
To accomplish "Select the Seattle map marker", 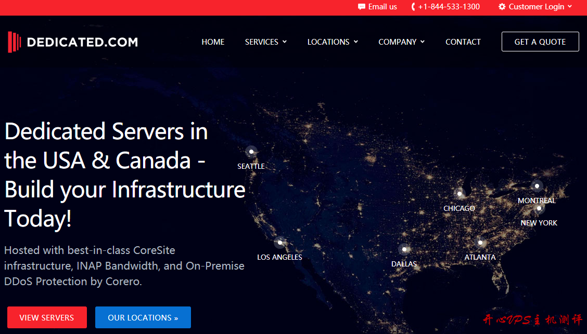I will [251, 152].
